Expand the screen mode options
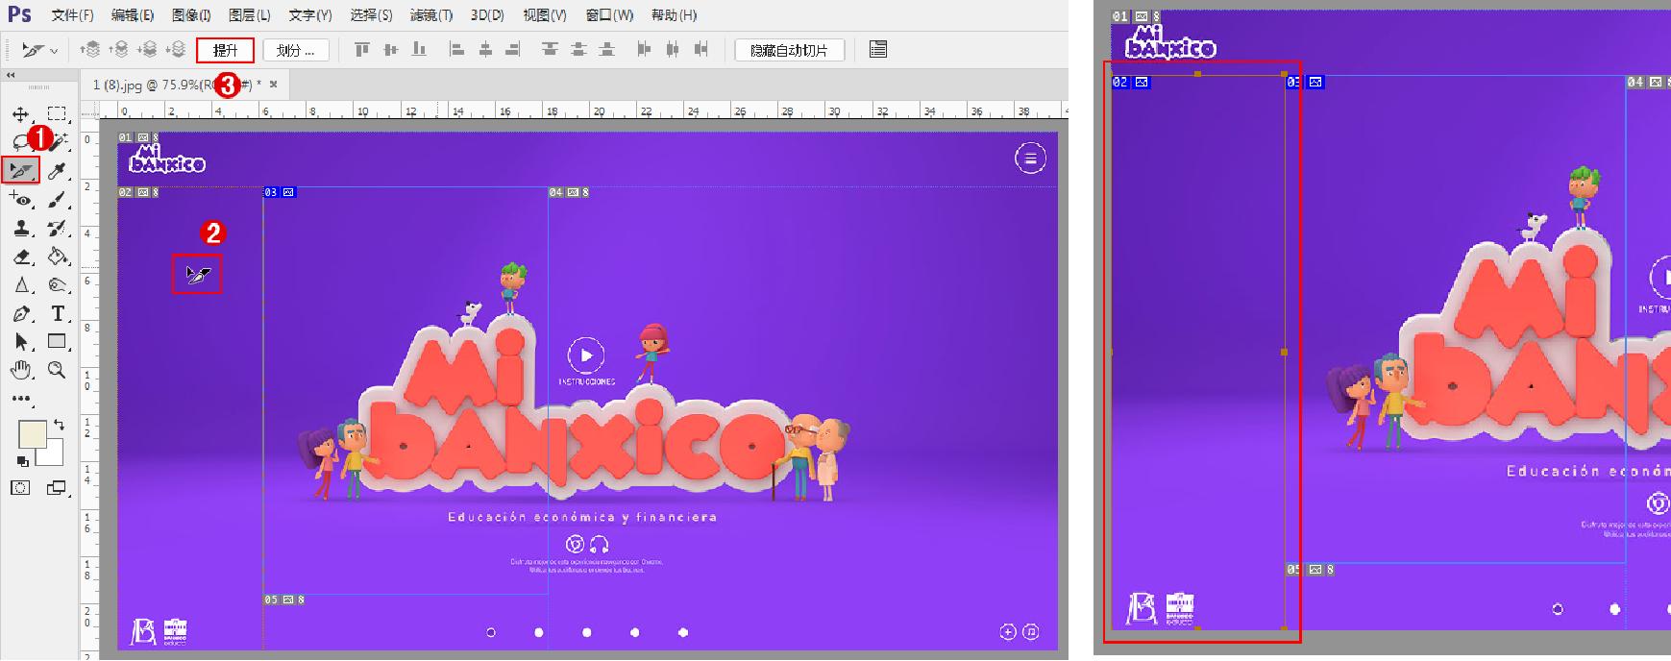 point(57,488)
